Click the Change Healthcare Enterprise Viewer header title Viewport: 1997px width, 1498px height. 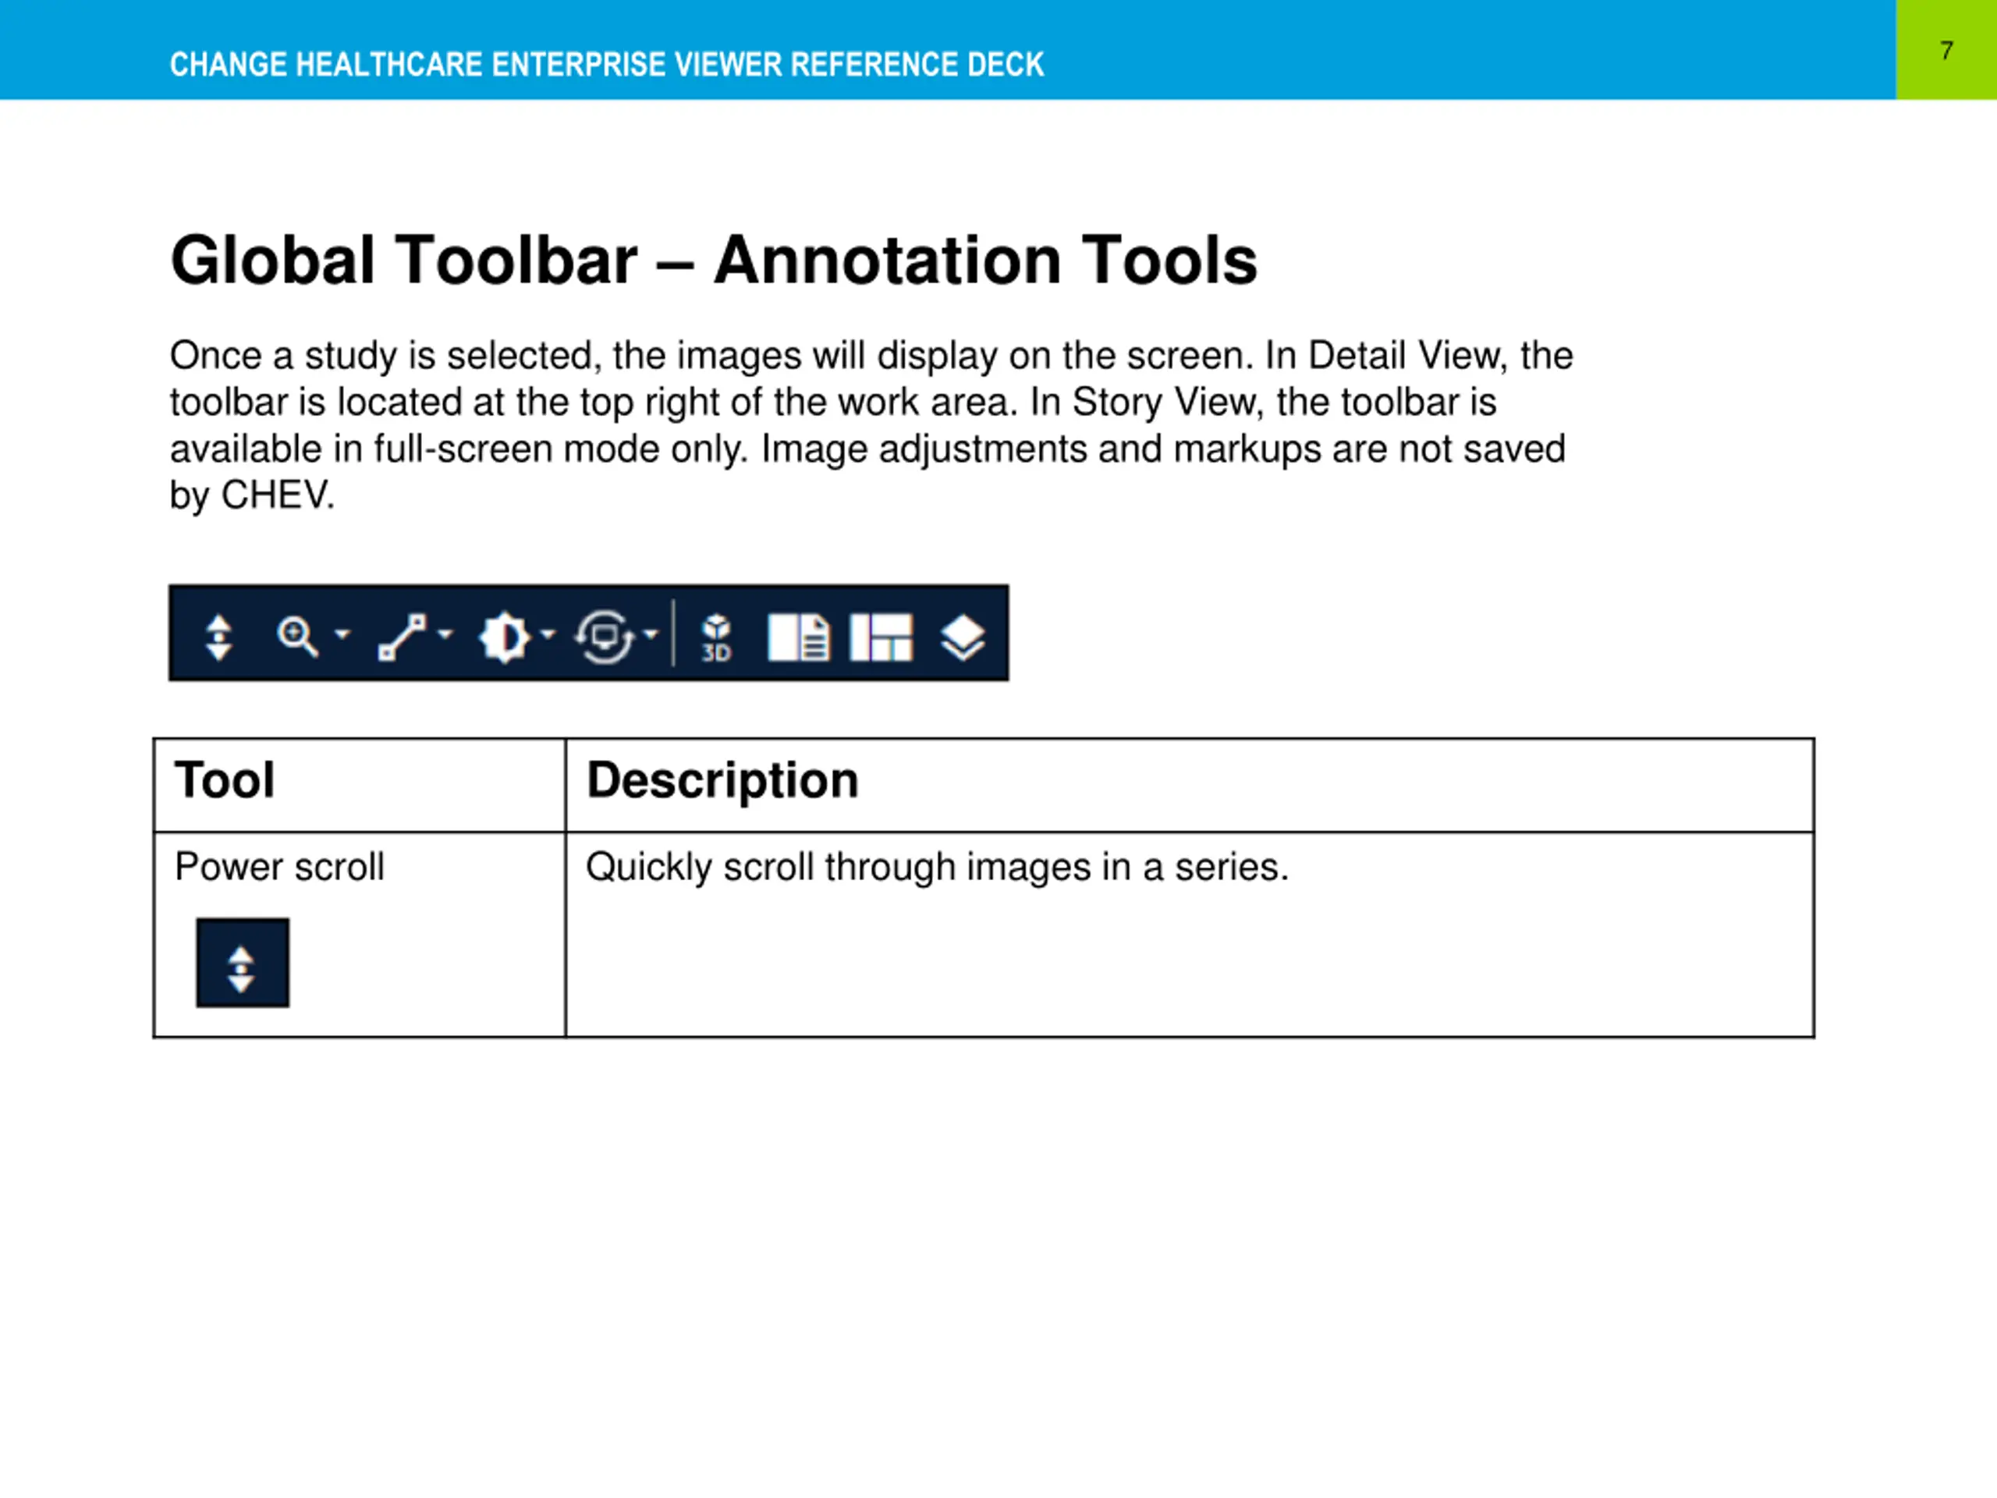point(607,64)
